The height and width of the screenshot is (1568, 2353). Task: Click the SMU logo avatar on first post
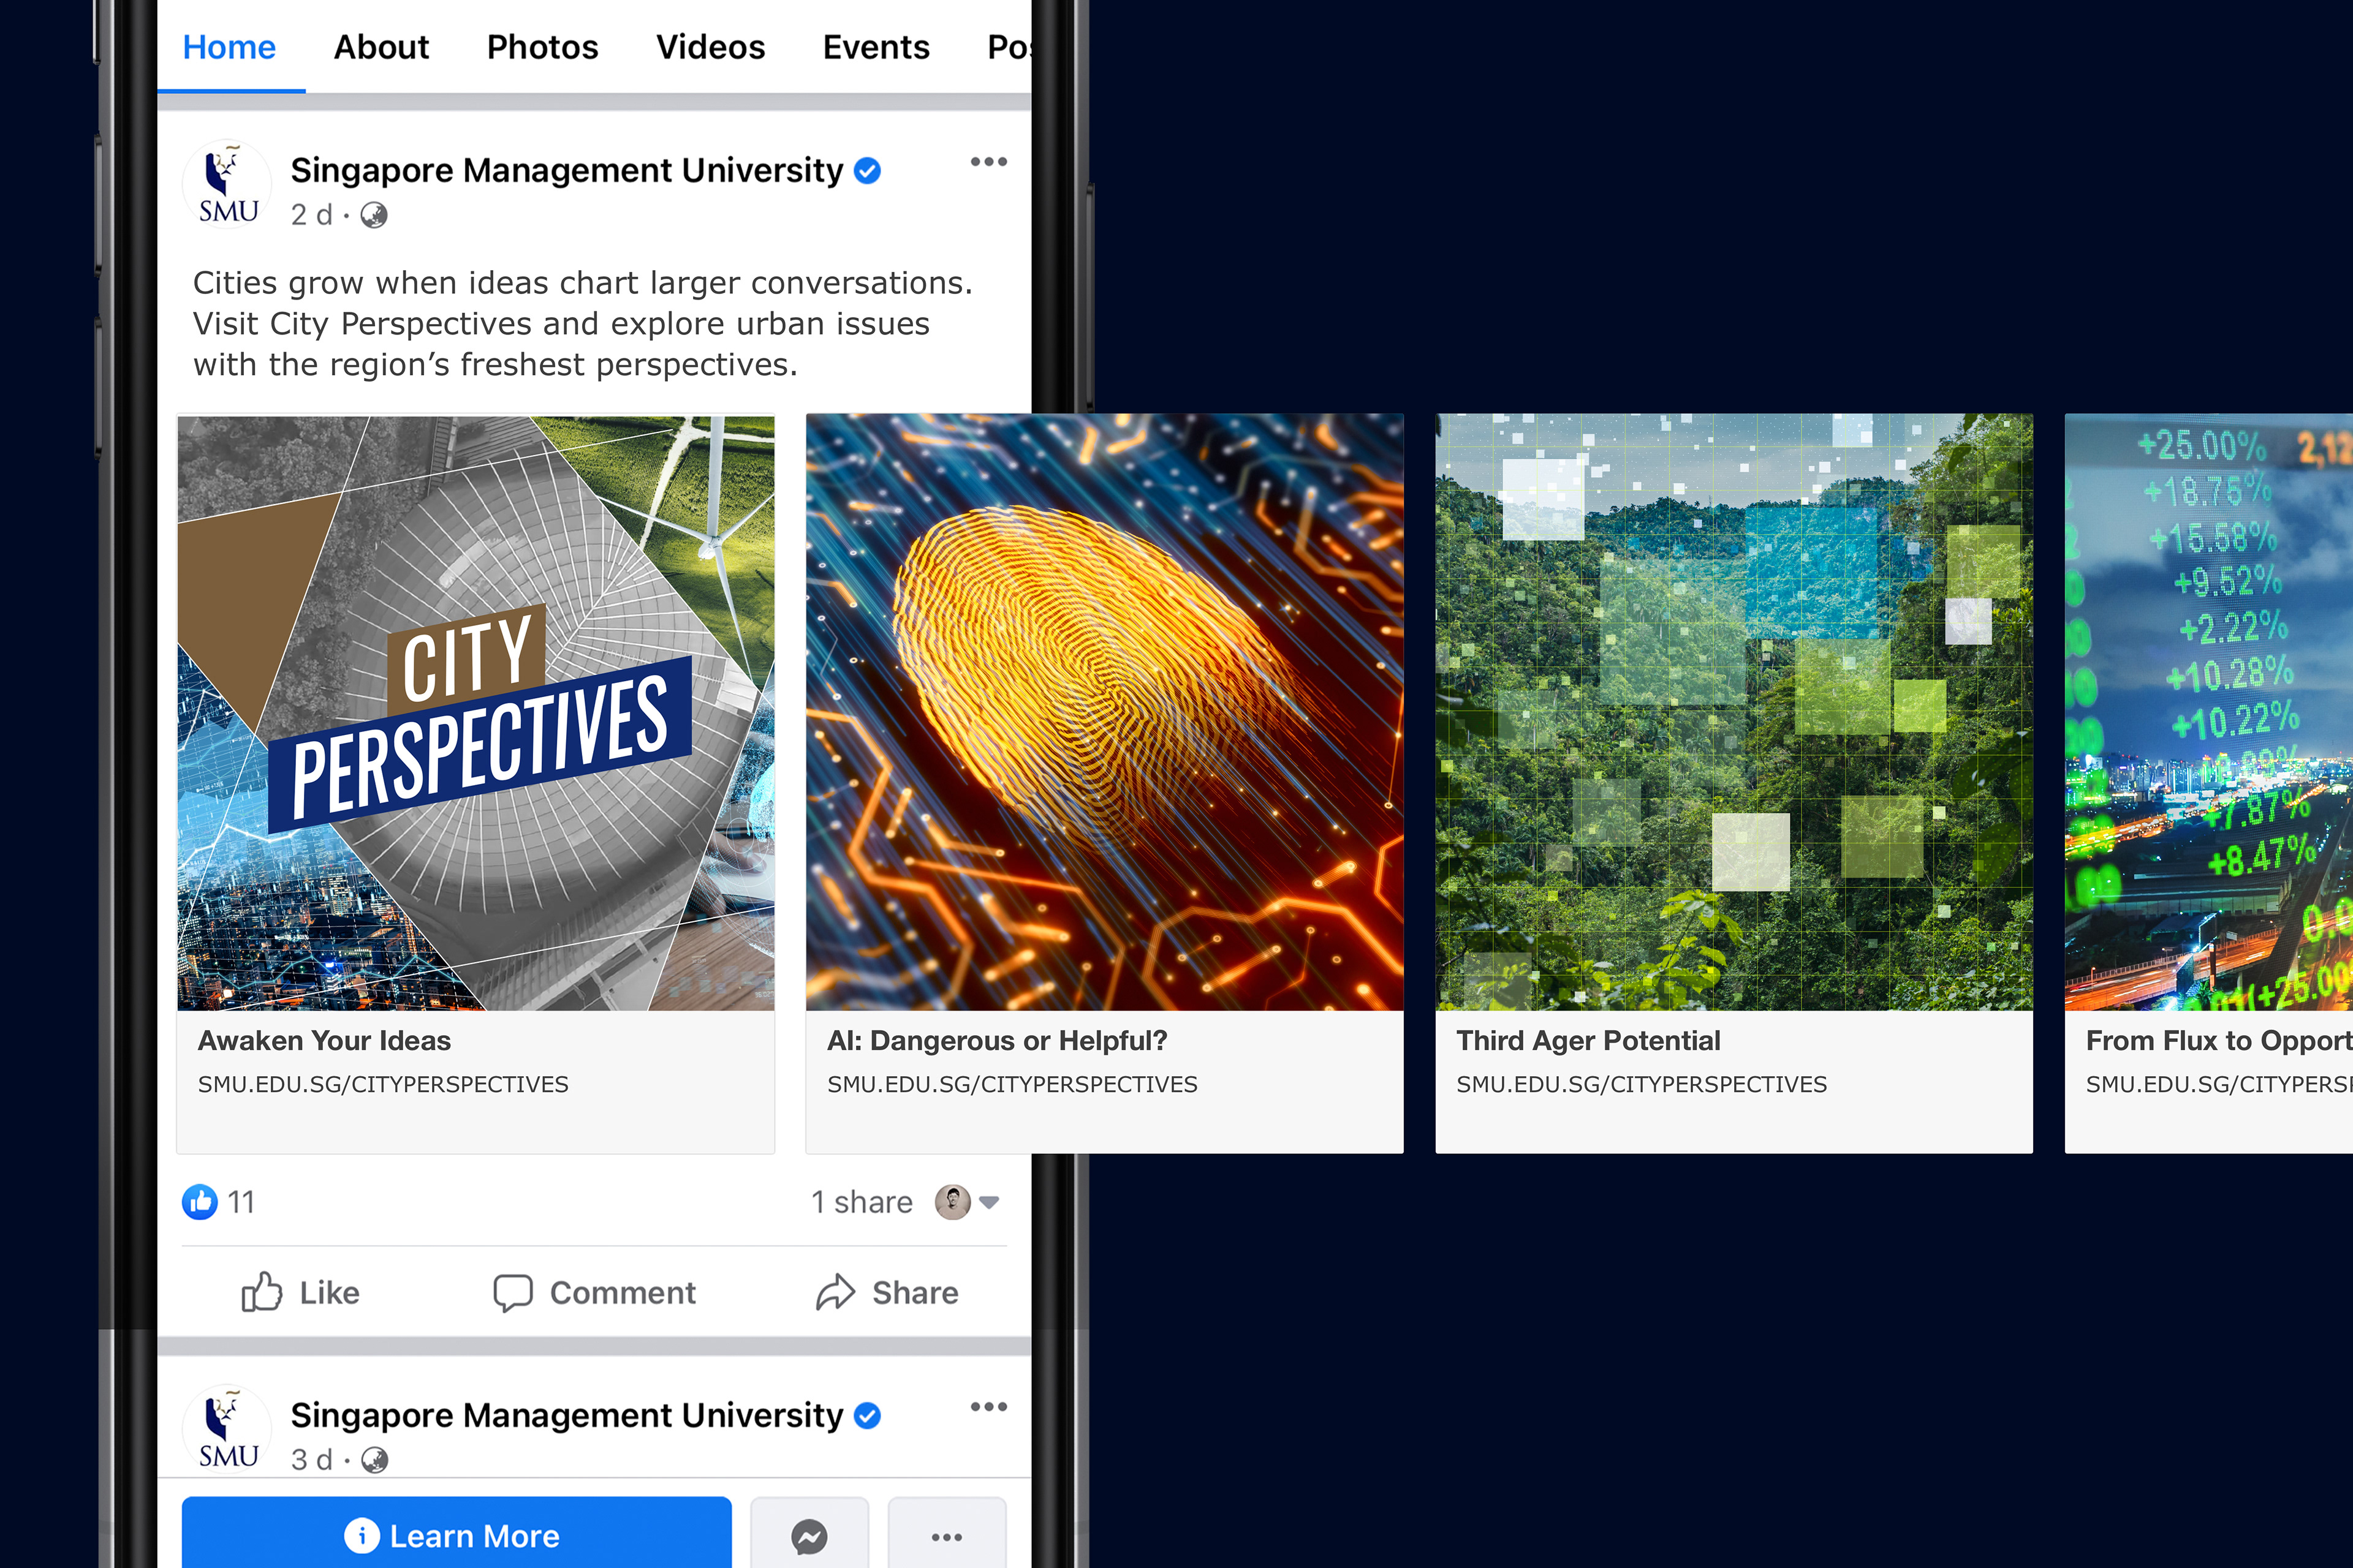click(227, 185)
